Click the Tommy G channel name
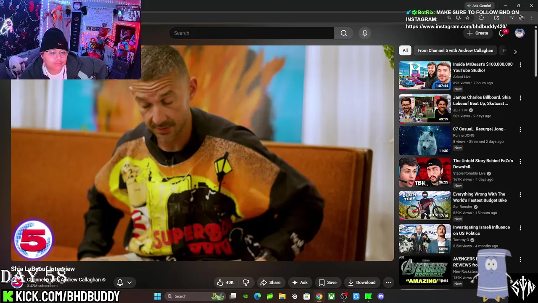The image size is (538, 303). pyautogui.click(x=461, y=240)
